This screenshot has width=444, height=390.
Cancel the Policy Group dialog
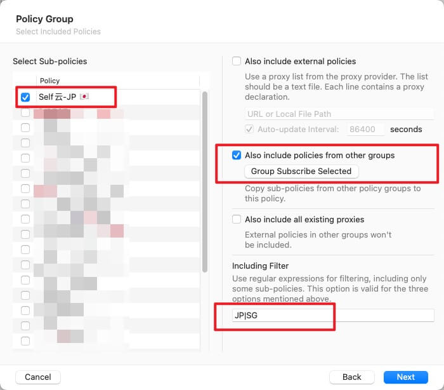pos(38,377)
